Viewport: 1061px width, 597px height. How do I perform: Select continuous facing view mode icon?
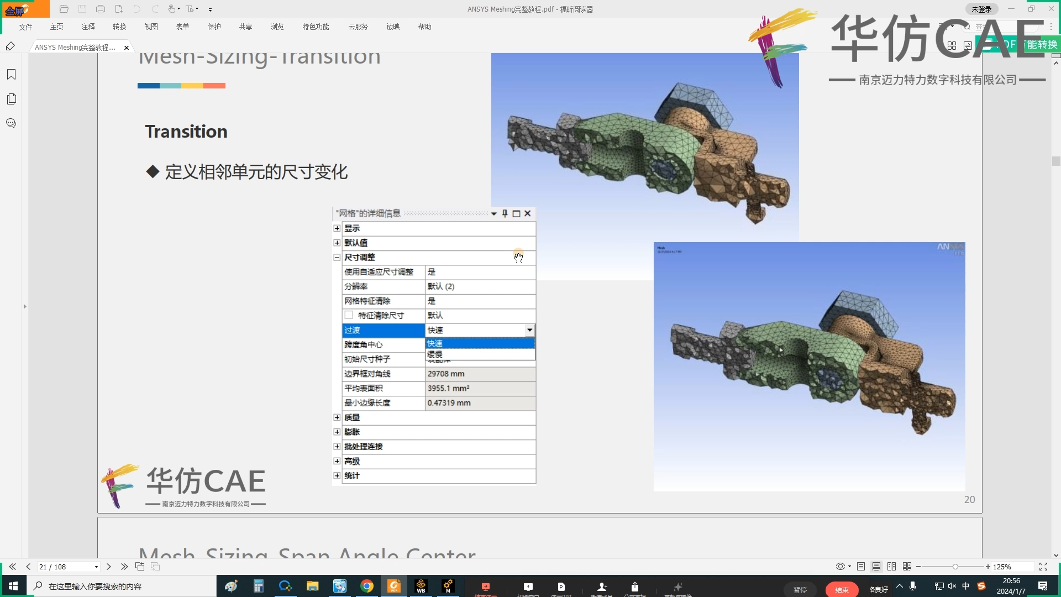907,567
